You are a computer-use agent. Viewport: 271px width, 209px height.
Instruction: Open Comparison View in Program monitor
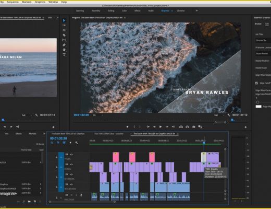click(x=200, y=127)
